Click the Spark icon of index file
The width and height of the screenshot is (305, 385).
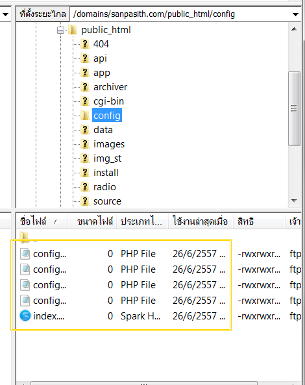(x=25, y=316)
